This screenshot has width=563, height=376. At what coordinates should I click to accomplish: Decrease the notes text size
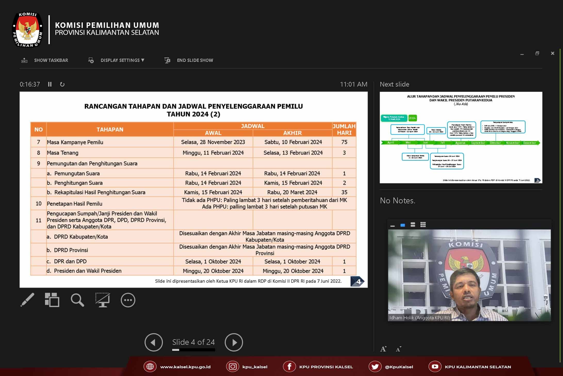point(398,349)
